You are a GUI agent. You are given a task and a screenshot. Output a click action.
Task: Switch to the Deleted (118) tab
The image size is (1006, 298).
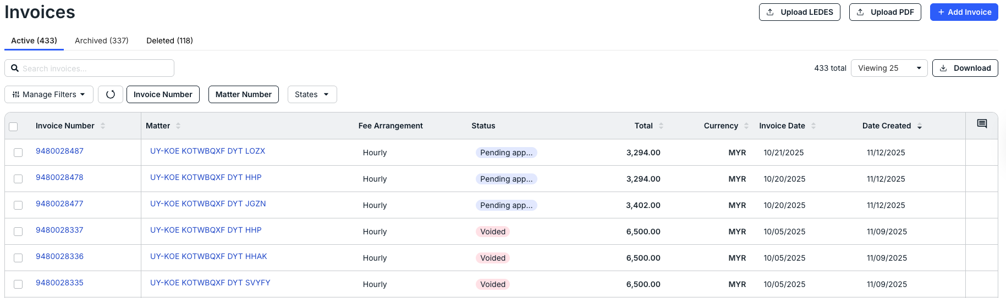[x=169, y=41]
